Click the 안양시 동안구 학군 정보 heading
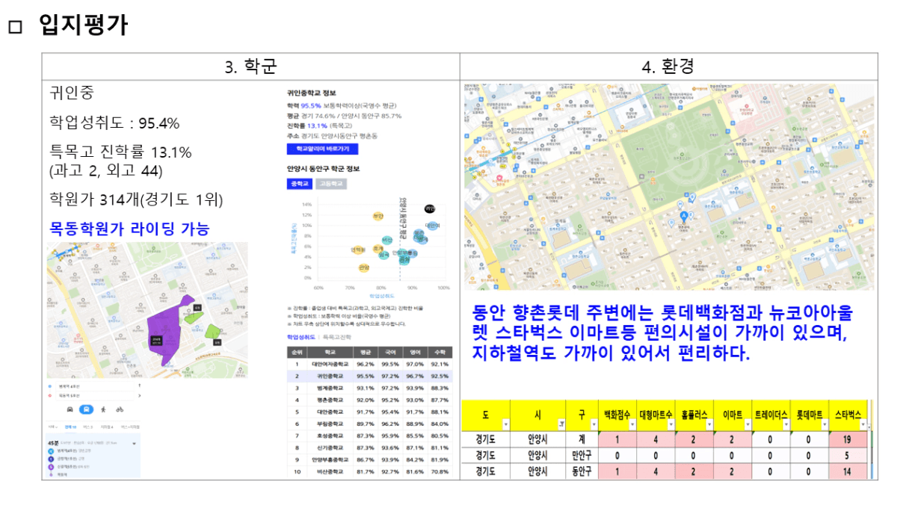This screenshot has width=909, height=511. pyautogui.click(x=323, y=168)
